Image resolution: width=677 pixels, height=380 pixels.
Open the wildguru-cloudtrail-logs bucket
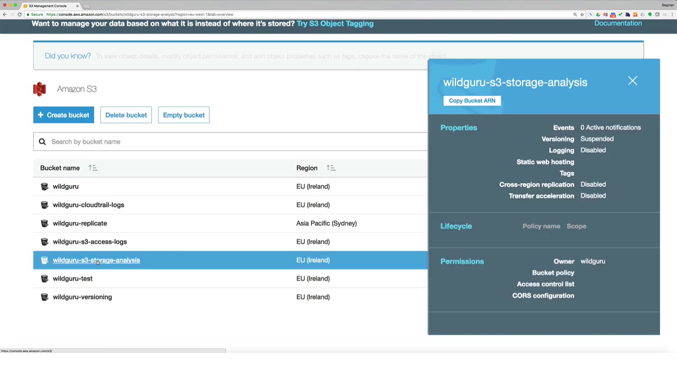pos(88,205)
